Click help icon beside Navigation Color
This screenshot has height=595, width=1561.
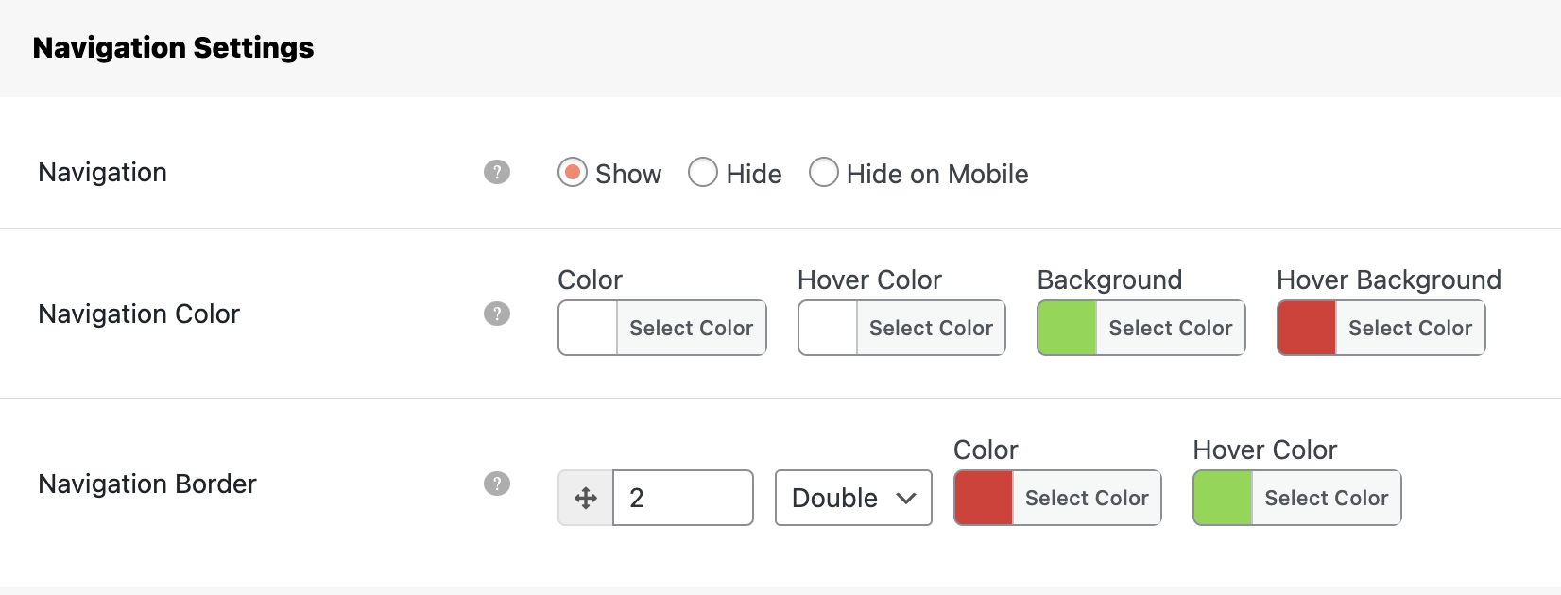click(497, 314)
